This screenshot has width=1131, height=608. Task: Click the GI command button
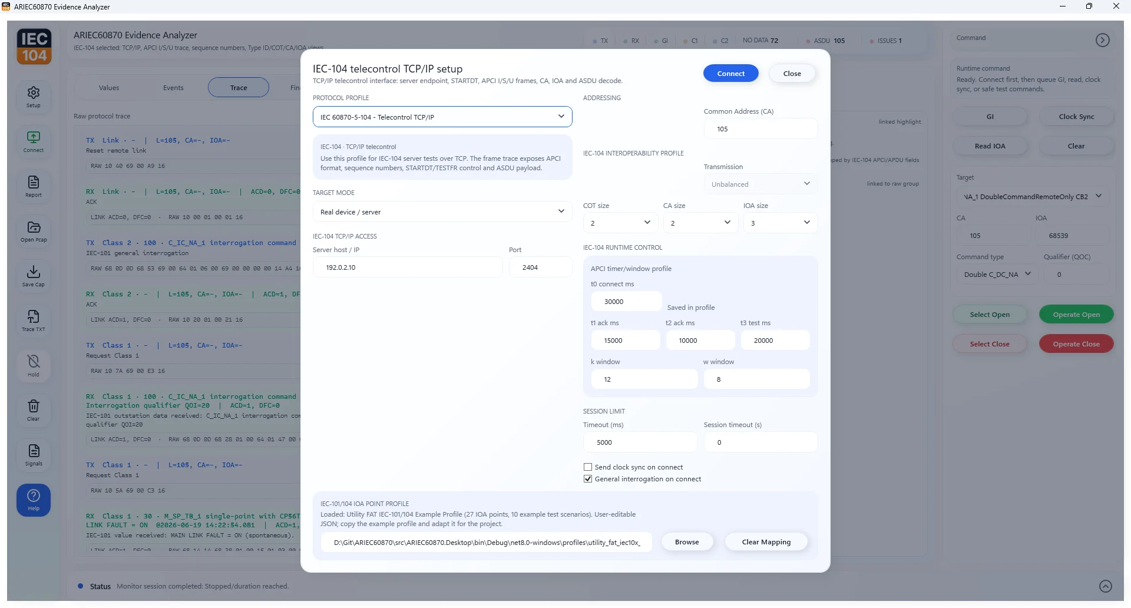click(990, 117)
